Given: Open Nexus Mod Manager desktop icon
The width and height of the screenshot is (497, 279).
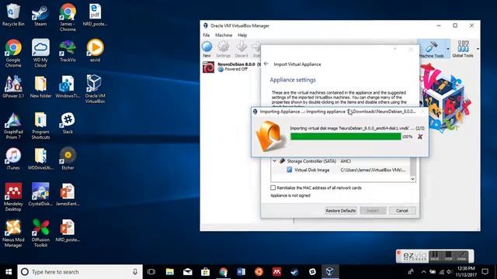Looking at the screenshot, I should pos(13,233).
